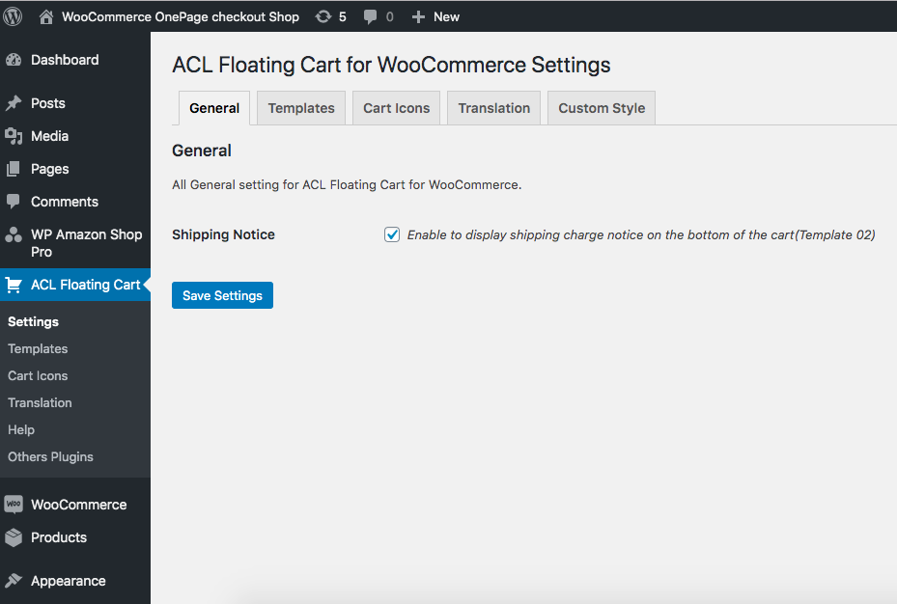Click the ACL Floating Cart cart icon

[x=14, y=285]
